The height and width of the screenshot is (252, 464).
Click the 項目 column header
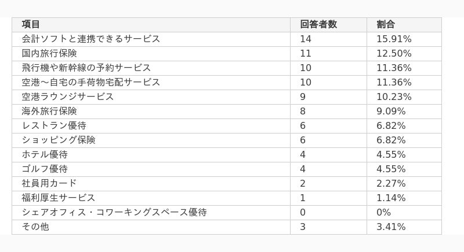point(151,25)
